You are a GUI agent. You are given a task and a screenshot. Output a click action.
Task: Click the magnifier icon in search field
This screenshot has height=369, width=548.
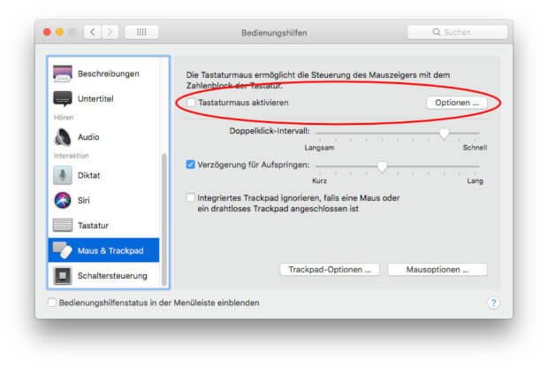point(436,32)
